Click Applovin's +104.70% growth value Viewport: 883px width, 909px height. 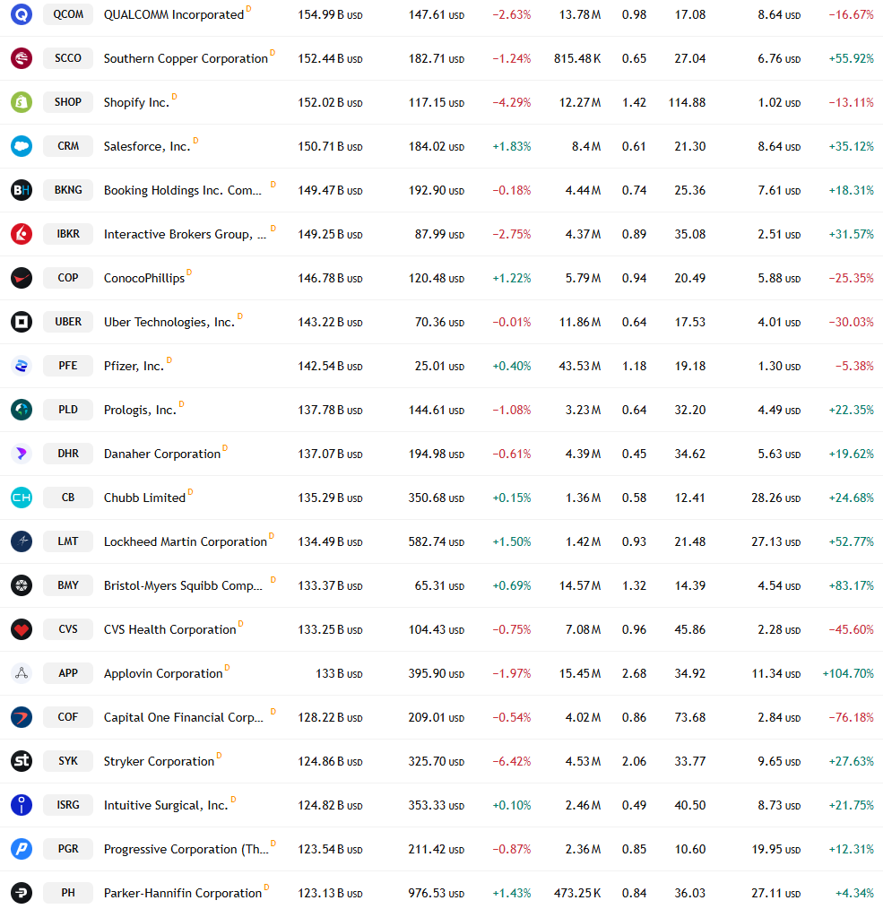(x=848, y=673)
